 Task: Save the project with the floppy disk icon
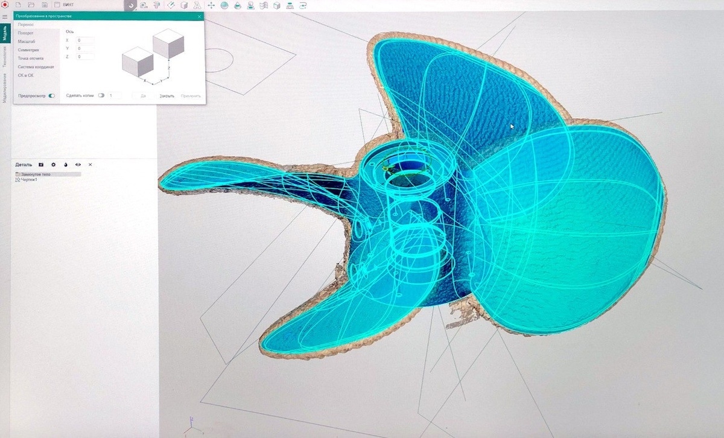tap(45, 5)
